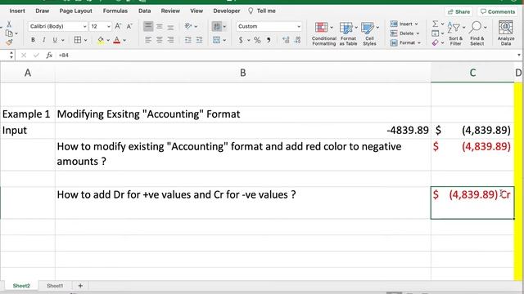Open the Insert ribbon tab
The image size is (524, 294).
pyautogui.click(x=17, y=11)
